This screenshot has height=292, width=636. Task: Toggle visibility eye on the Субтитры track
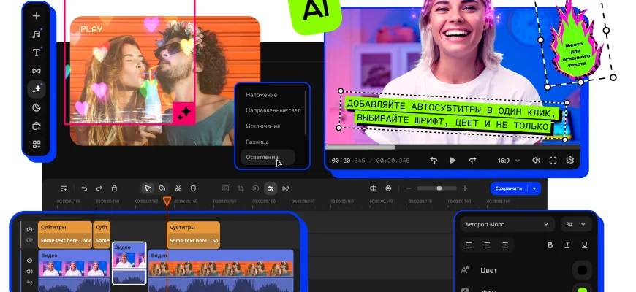(30, 228)
